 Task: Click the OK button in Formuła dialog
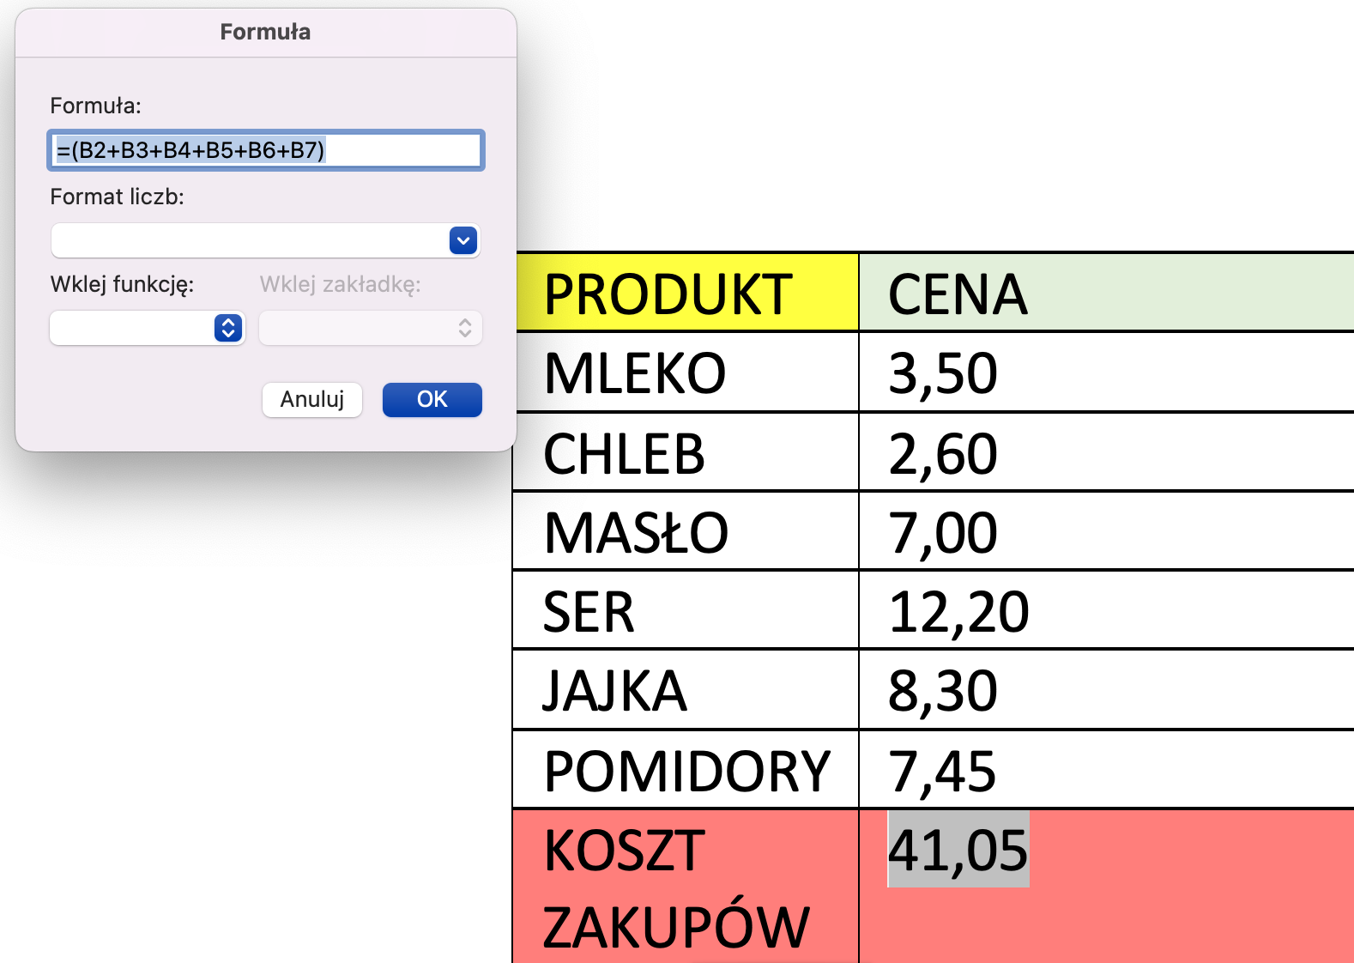(x=432, y=399)
